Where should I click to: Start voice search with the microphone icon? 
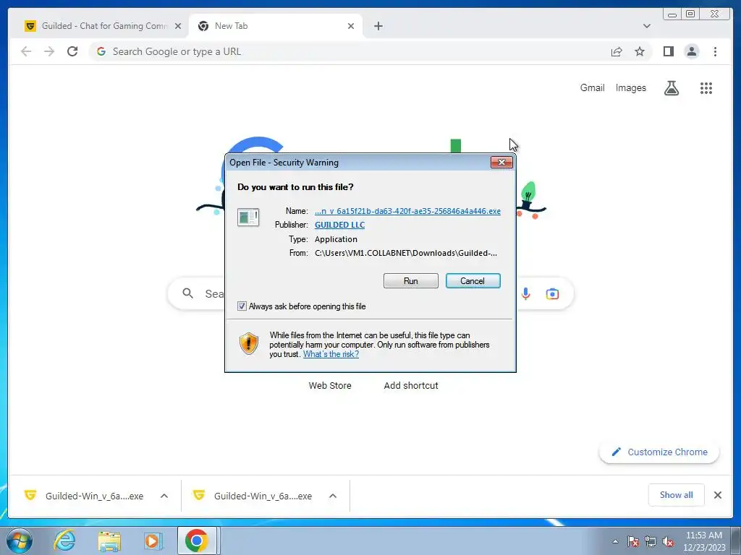525,293
